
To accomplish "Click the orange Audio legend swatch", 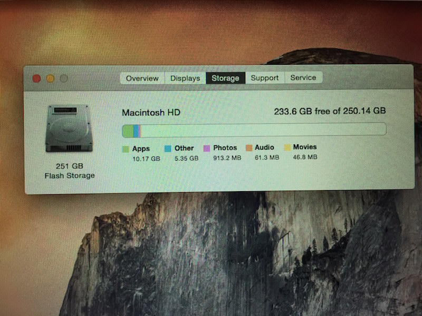I will pyautogui.click(x=249, y=148).
